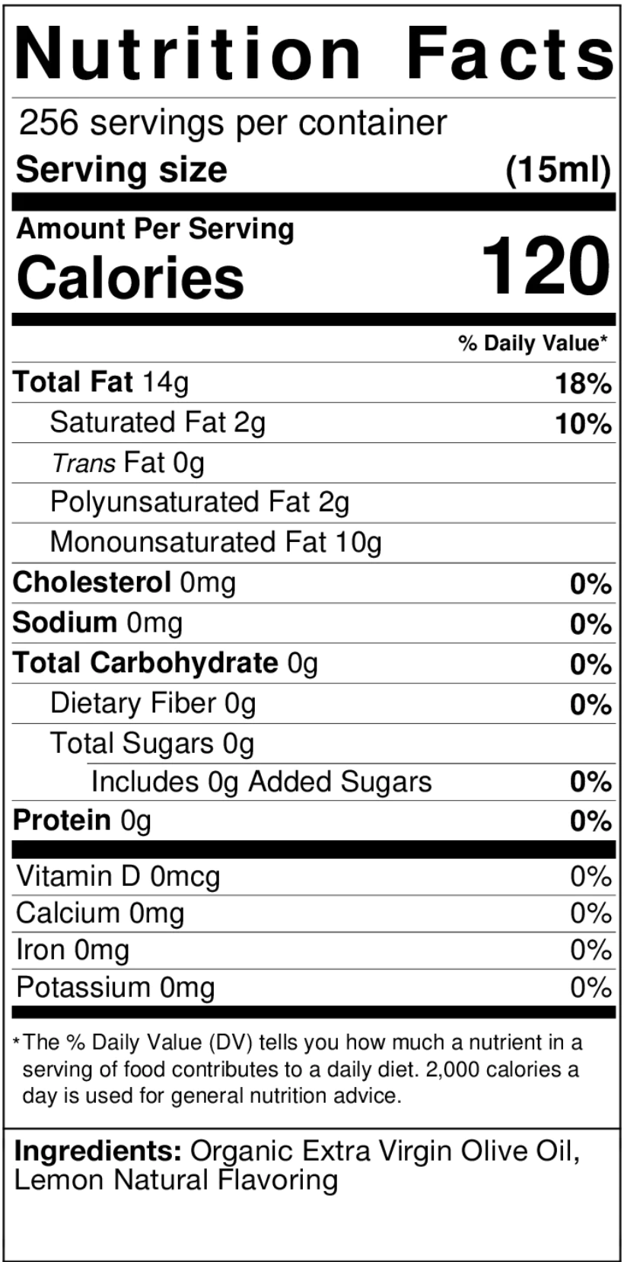This screenshot has height=1262, width=624.
Task: Click the 18% total fat value
Action: 583,384
